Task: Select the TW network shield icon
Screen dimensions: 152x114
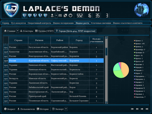Action: 35,15
